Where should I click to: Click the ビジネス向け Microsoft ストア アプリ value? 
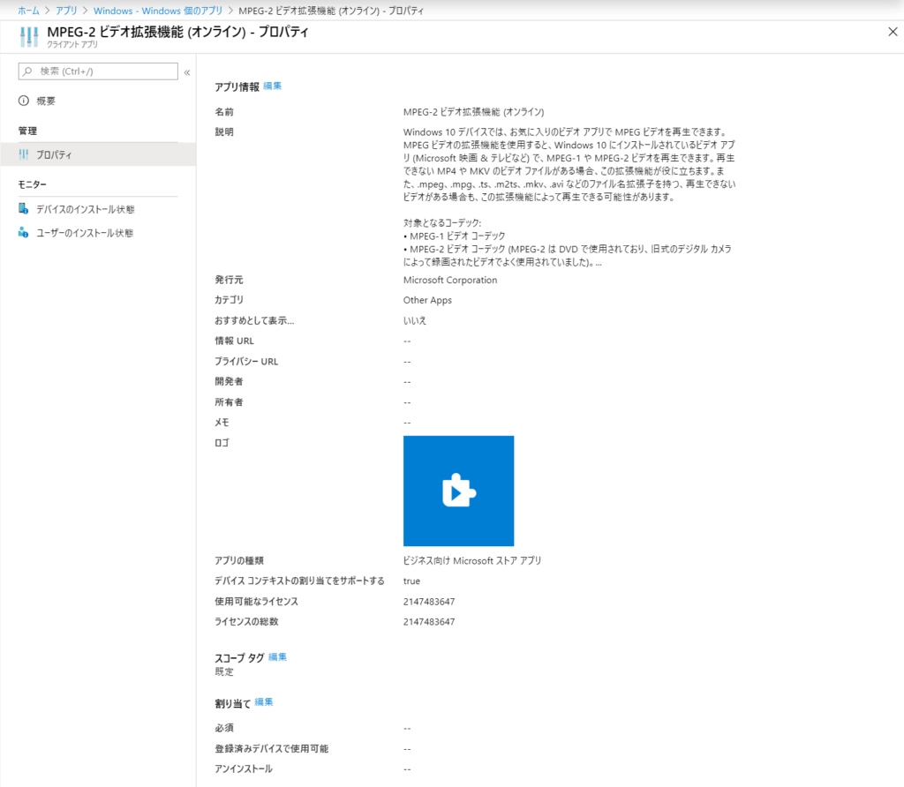tap(472, 560)
